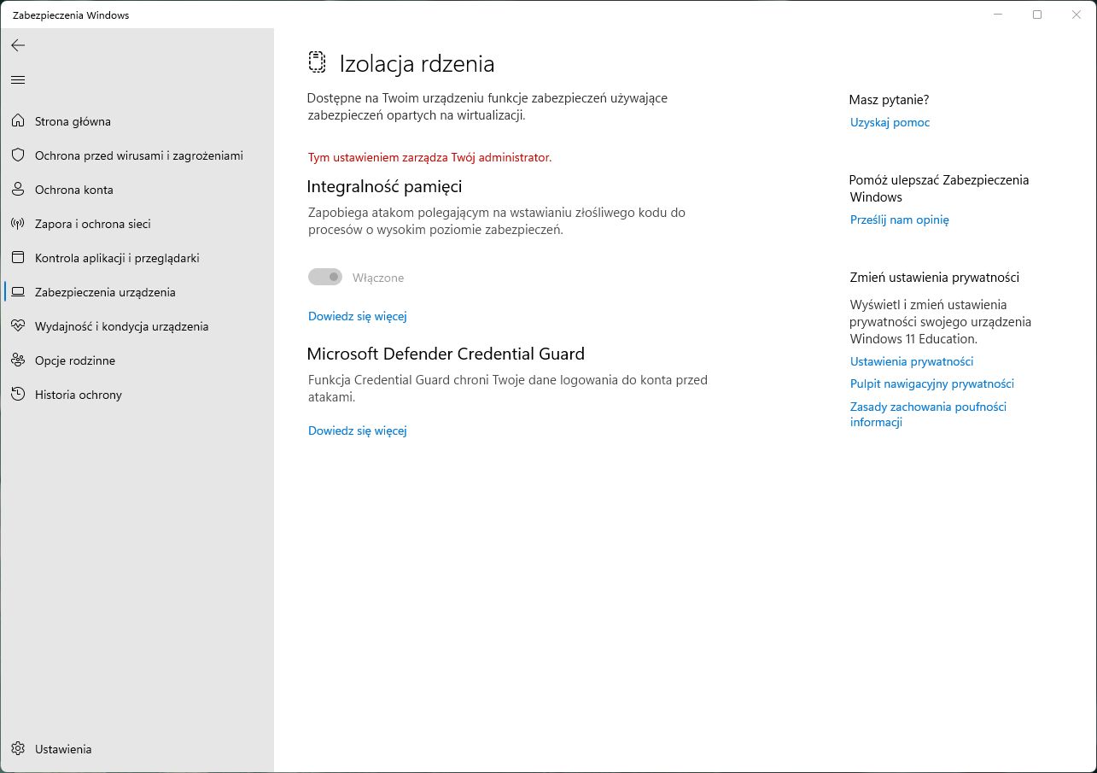Screen dimensions: 1097x773
Task: Click the back arrow icon
Action: [x=18, y=45]
